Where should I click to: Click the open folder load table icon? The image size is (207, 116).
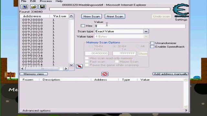click(x=34, y=7)
